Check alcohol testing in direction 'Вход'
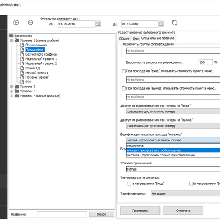220x220 pixels. (129, 183)
